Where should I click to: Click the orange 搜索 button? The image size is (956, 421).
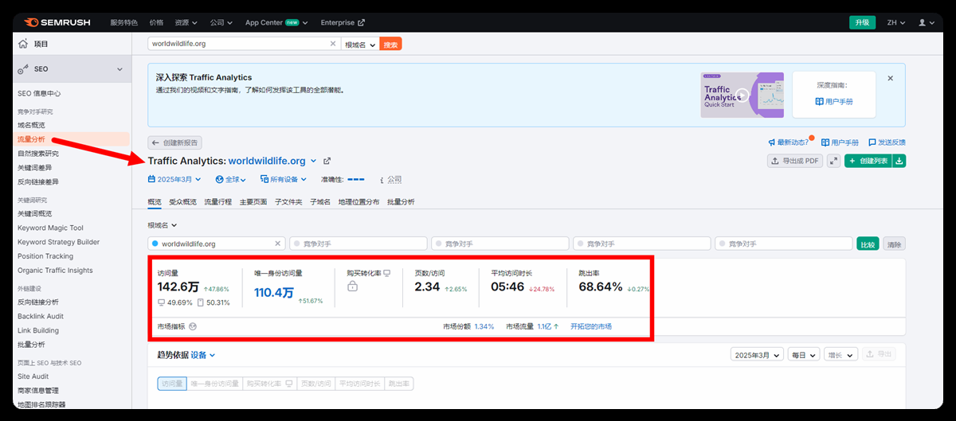[x=390, y=45]
